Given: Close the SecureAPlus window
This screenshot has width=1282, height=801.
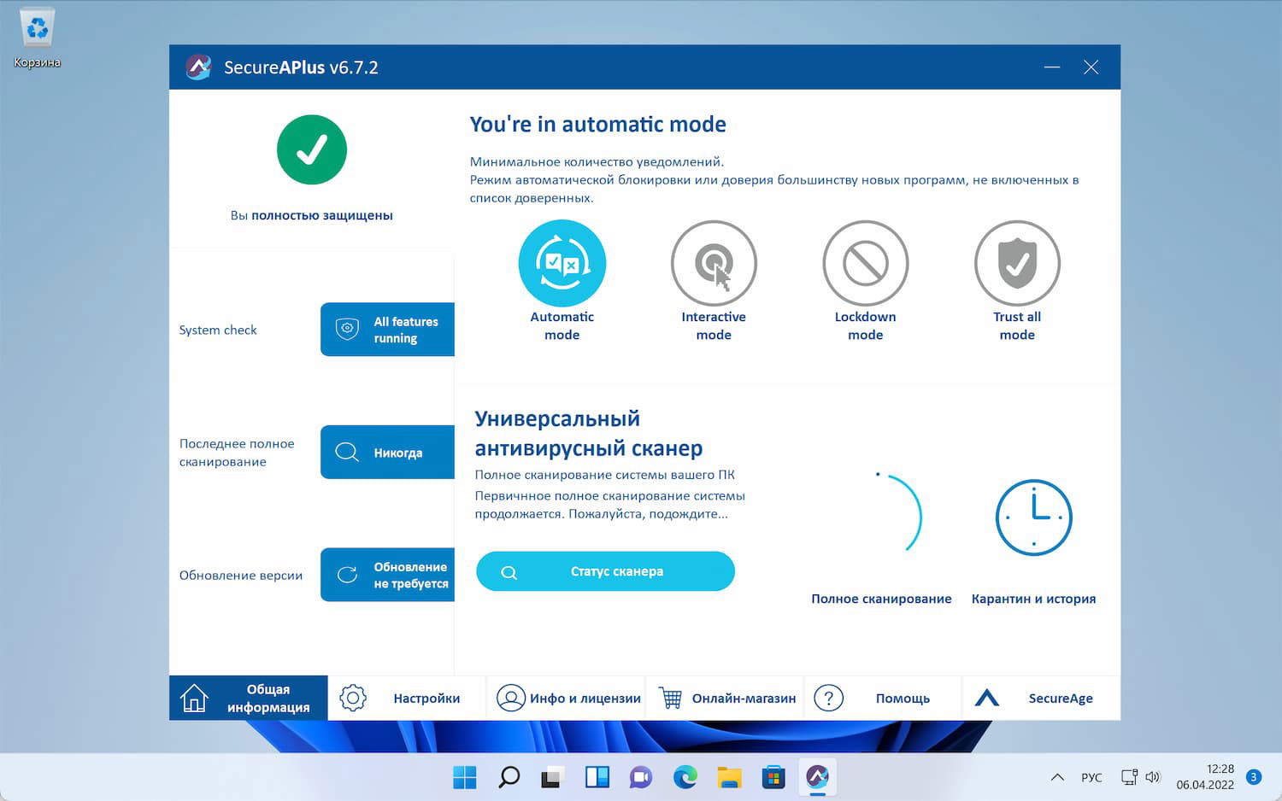Looking at the screenshot, I should (1091, 67).
